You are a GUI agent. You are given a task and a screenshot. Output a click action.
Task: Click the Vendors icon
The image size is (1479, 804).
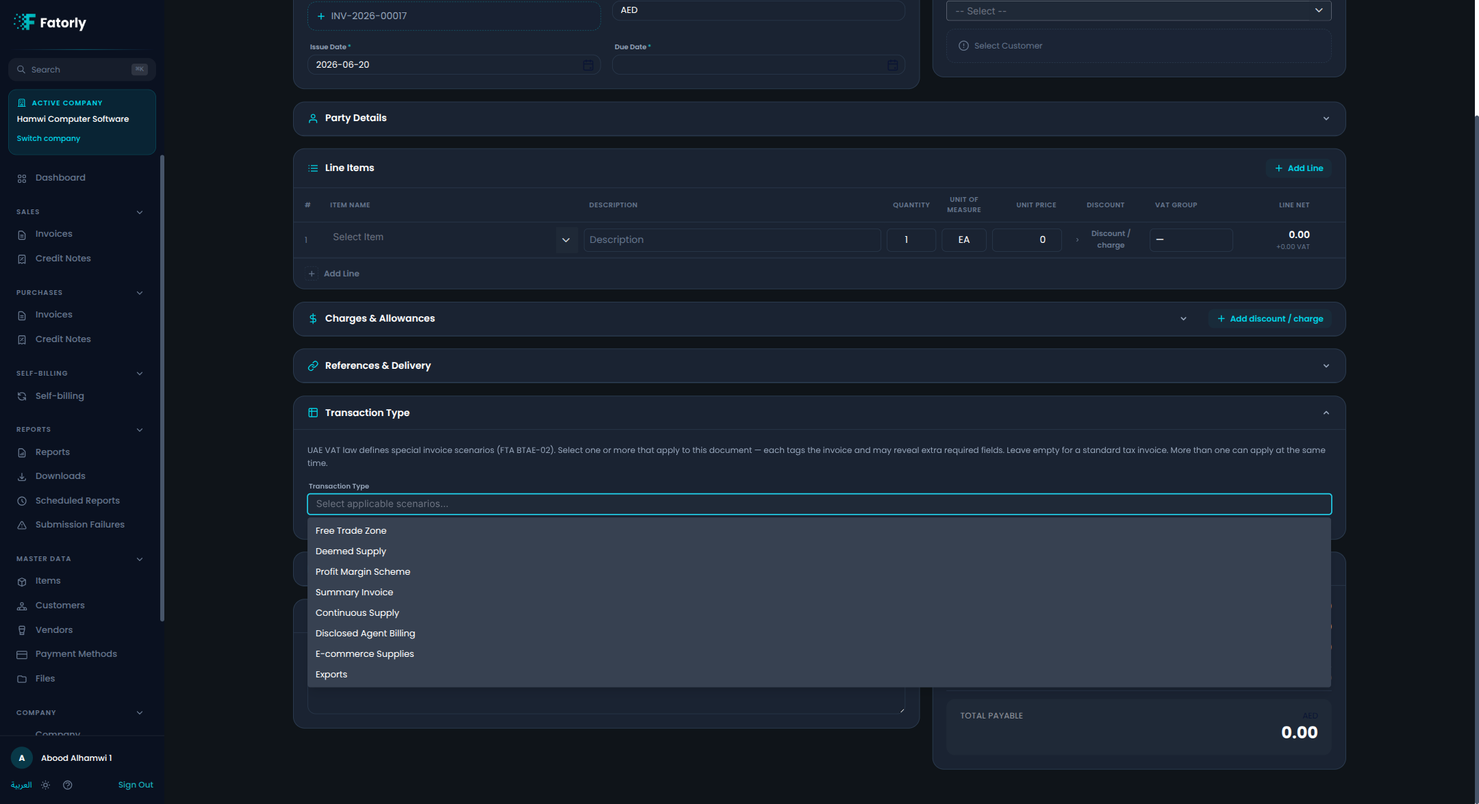pyautogui.click(x=22, y=630)
